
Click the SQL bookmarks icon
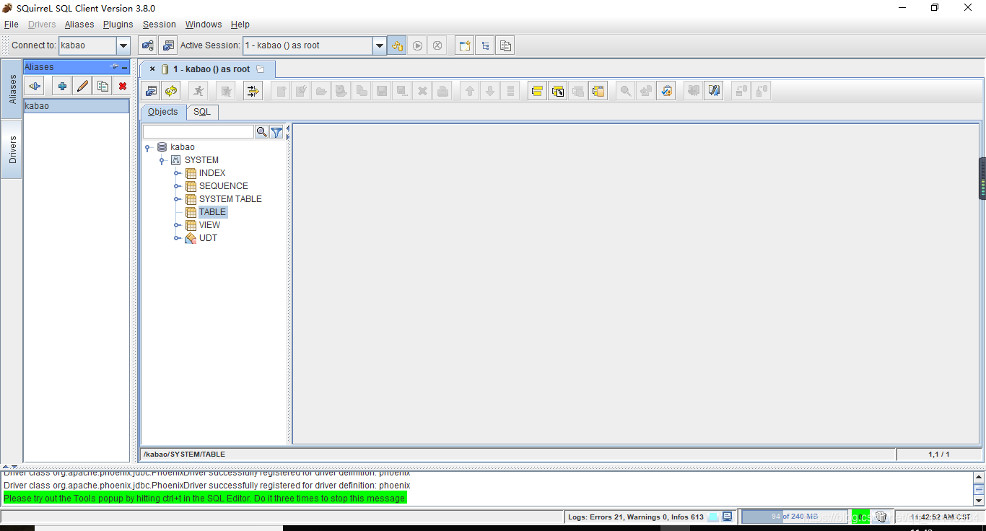pos(713,90)
